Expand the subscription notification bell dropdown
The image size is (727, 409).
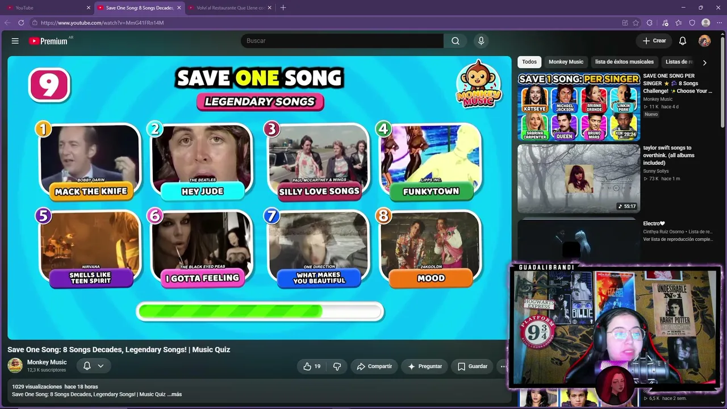pos(94,366)
